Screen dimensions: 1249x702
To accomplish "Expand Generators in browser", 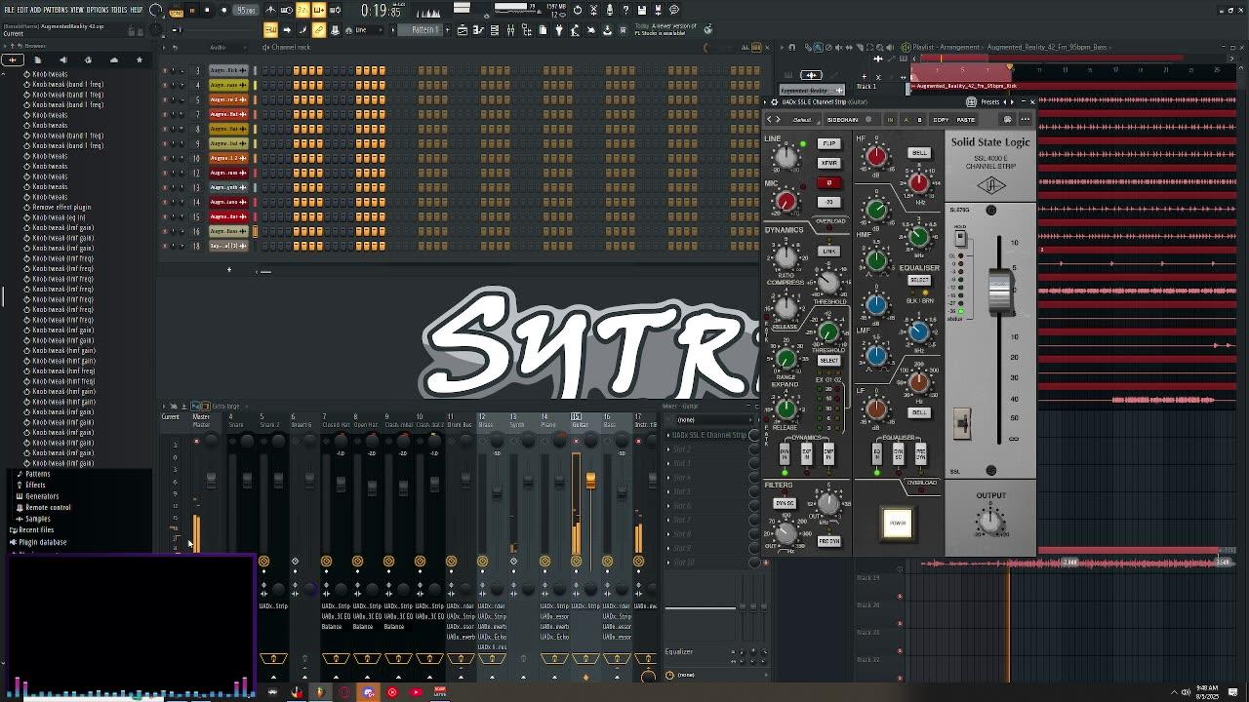I will (42, 496).
